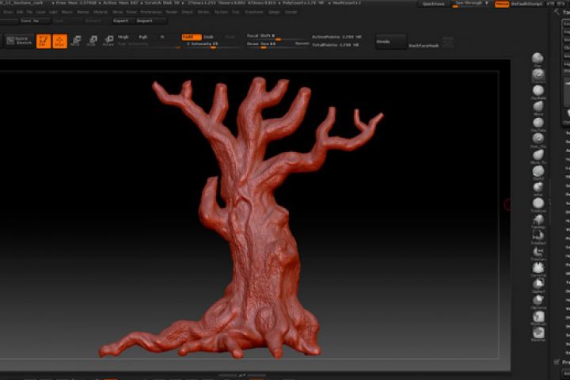Pick the ClayBuildup brush icon

pos(538,90)
